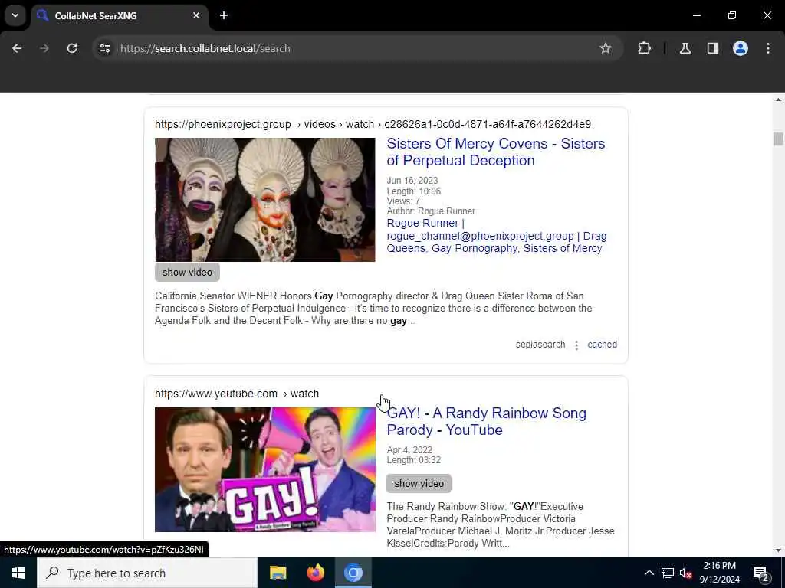The image size is (785, 588).
Task: Click the 'Author: Rogue Runner' text
Action: click(x=431, y=211)
